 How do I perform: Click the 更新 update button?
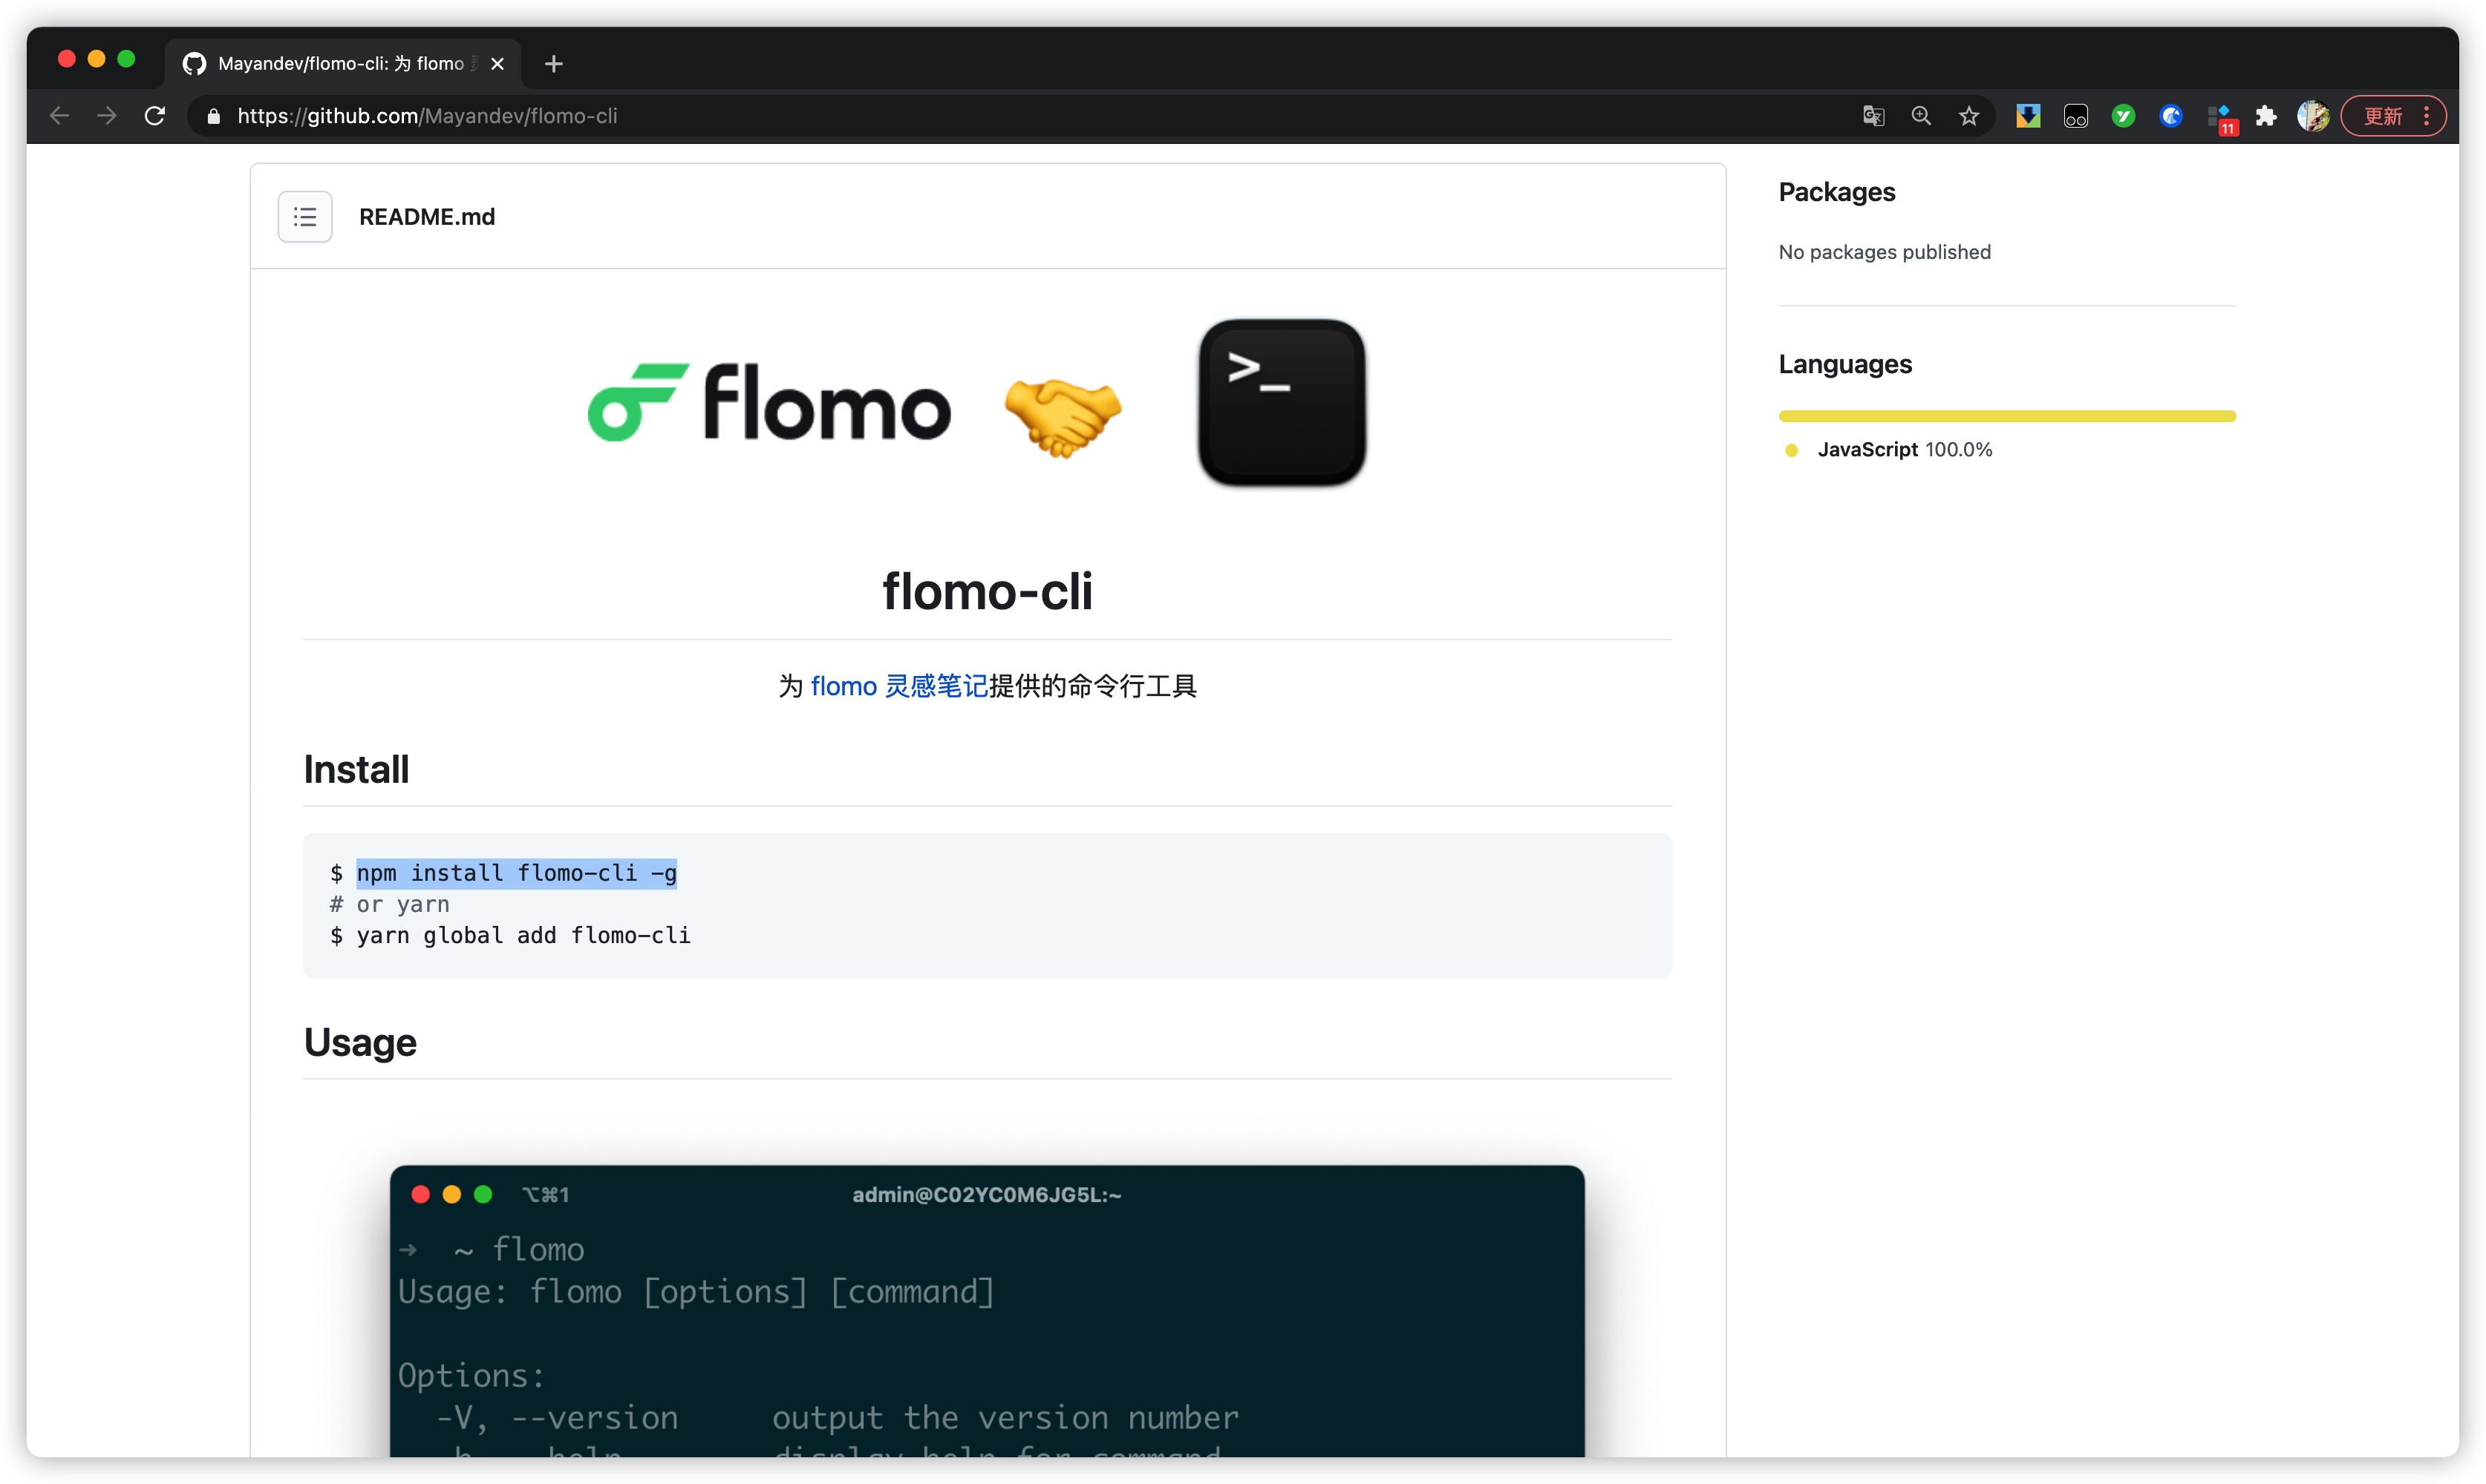(2383, 116)
